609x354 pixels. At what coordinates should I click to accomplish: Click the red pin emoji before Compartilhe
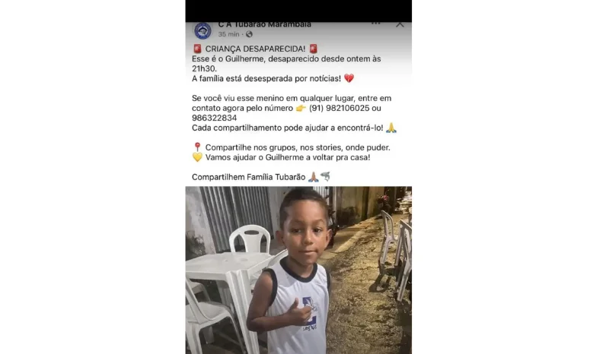197,147
